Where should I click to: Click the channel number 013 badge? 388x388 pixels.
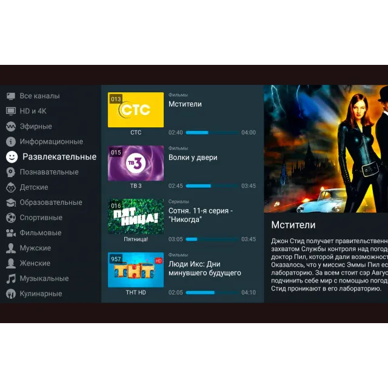pos(116,99)
